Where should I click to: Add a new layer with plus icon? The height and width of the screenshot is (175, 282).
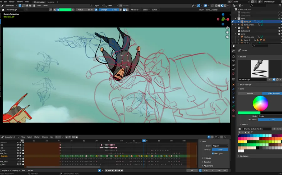click(x=57, y=137)
